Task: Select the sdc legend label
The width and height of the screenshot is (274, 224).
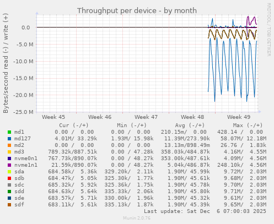Action: click(19, 185)
